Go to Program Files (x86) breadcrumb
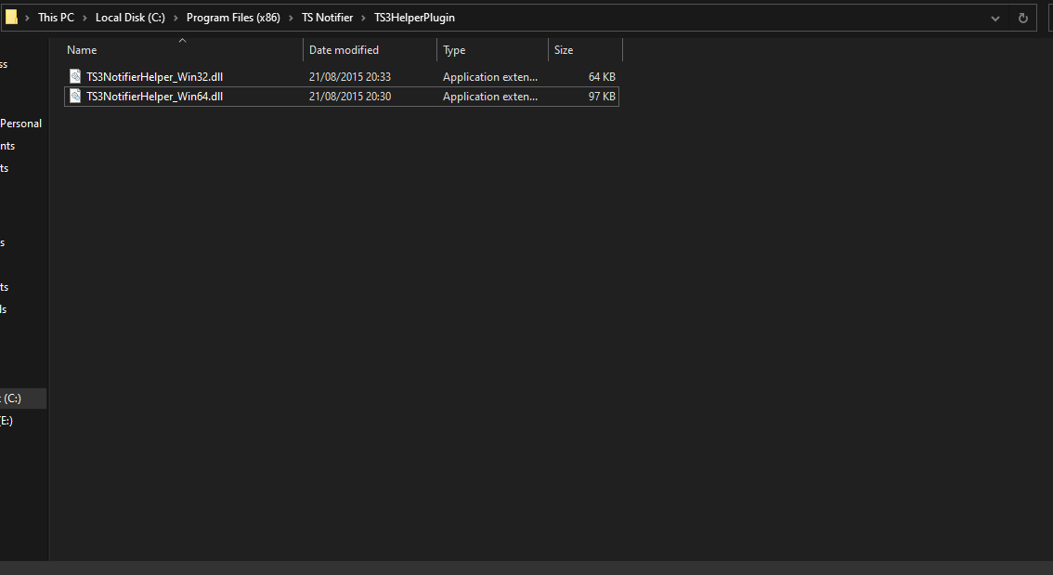This screenshot has width=1053, height=575. pos(233,18)
